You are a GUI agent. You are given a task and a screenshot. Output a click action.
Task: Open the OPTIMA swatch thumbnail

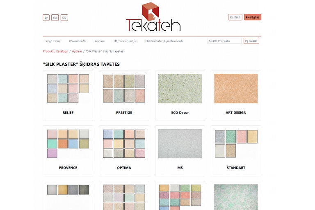click(124, 144)
